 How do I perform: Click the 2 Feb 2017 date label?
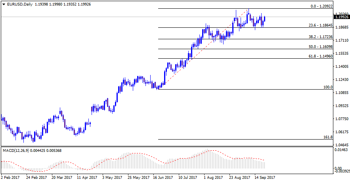10,178
